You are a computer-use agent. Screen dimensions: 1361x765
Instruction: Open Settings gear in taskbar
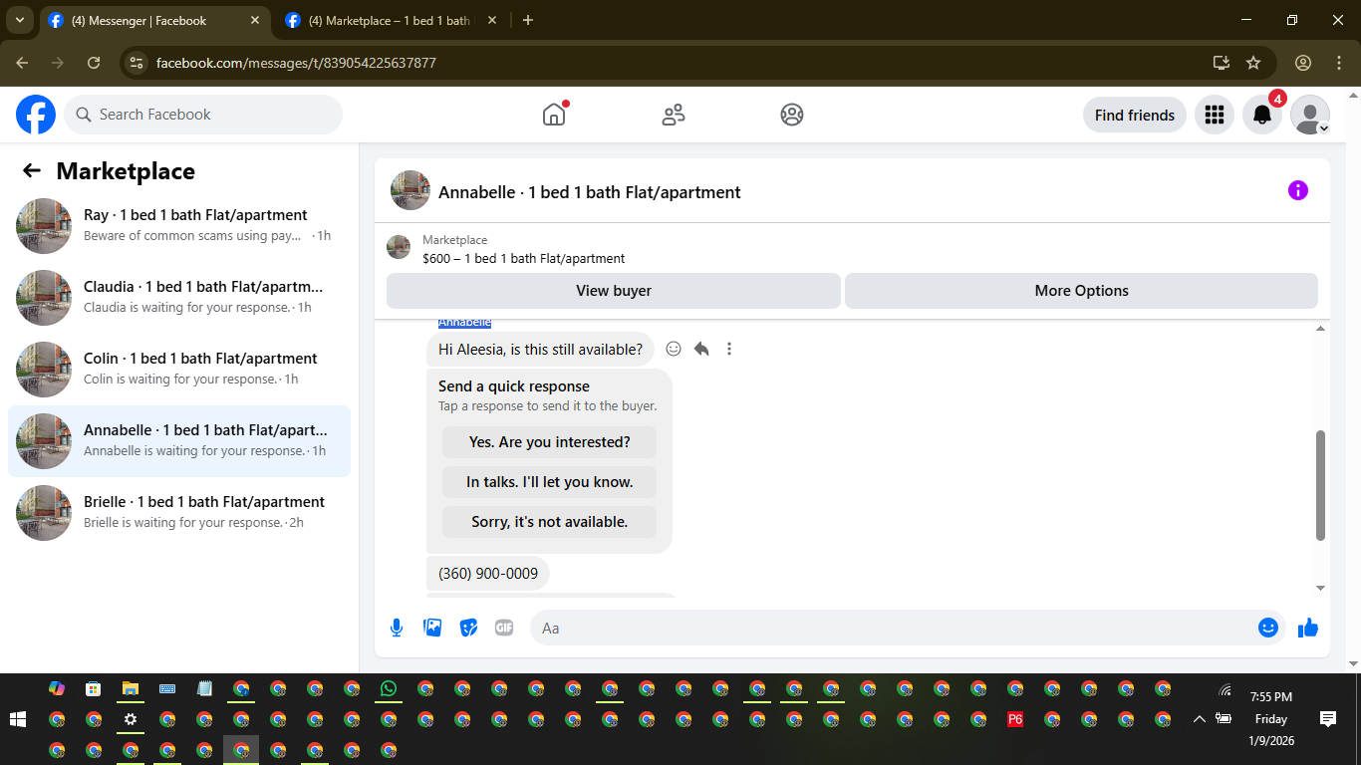[x=131, y=719]
